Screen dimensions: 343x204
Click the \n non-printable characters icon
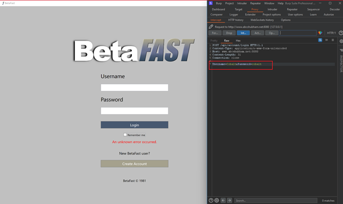pos(327,40)
